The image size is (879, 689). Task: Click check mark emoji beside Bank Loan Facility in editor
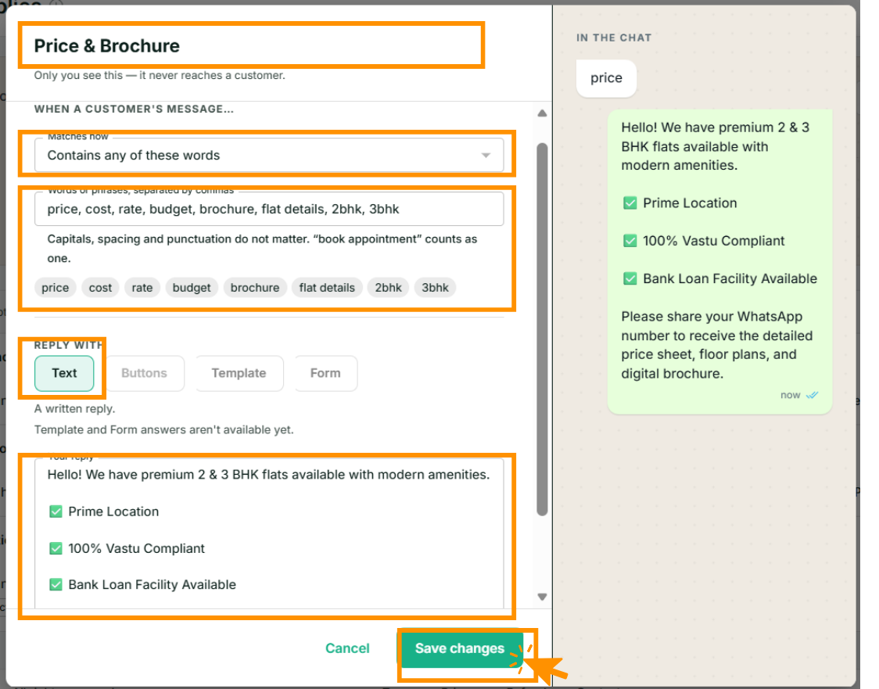[56, 585]
